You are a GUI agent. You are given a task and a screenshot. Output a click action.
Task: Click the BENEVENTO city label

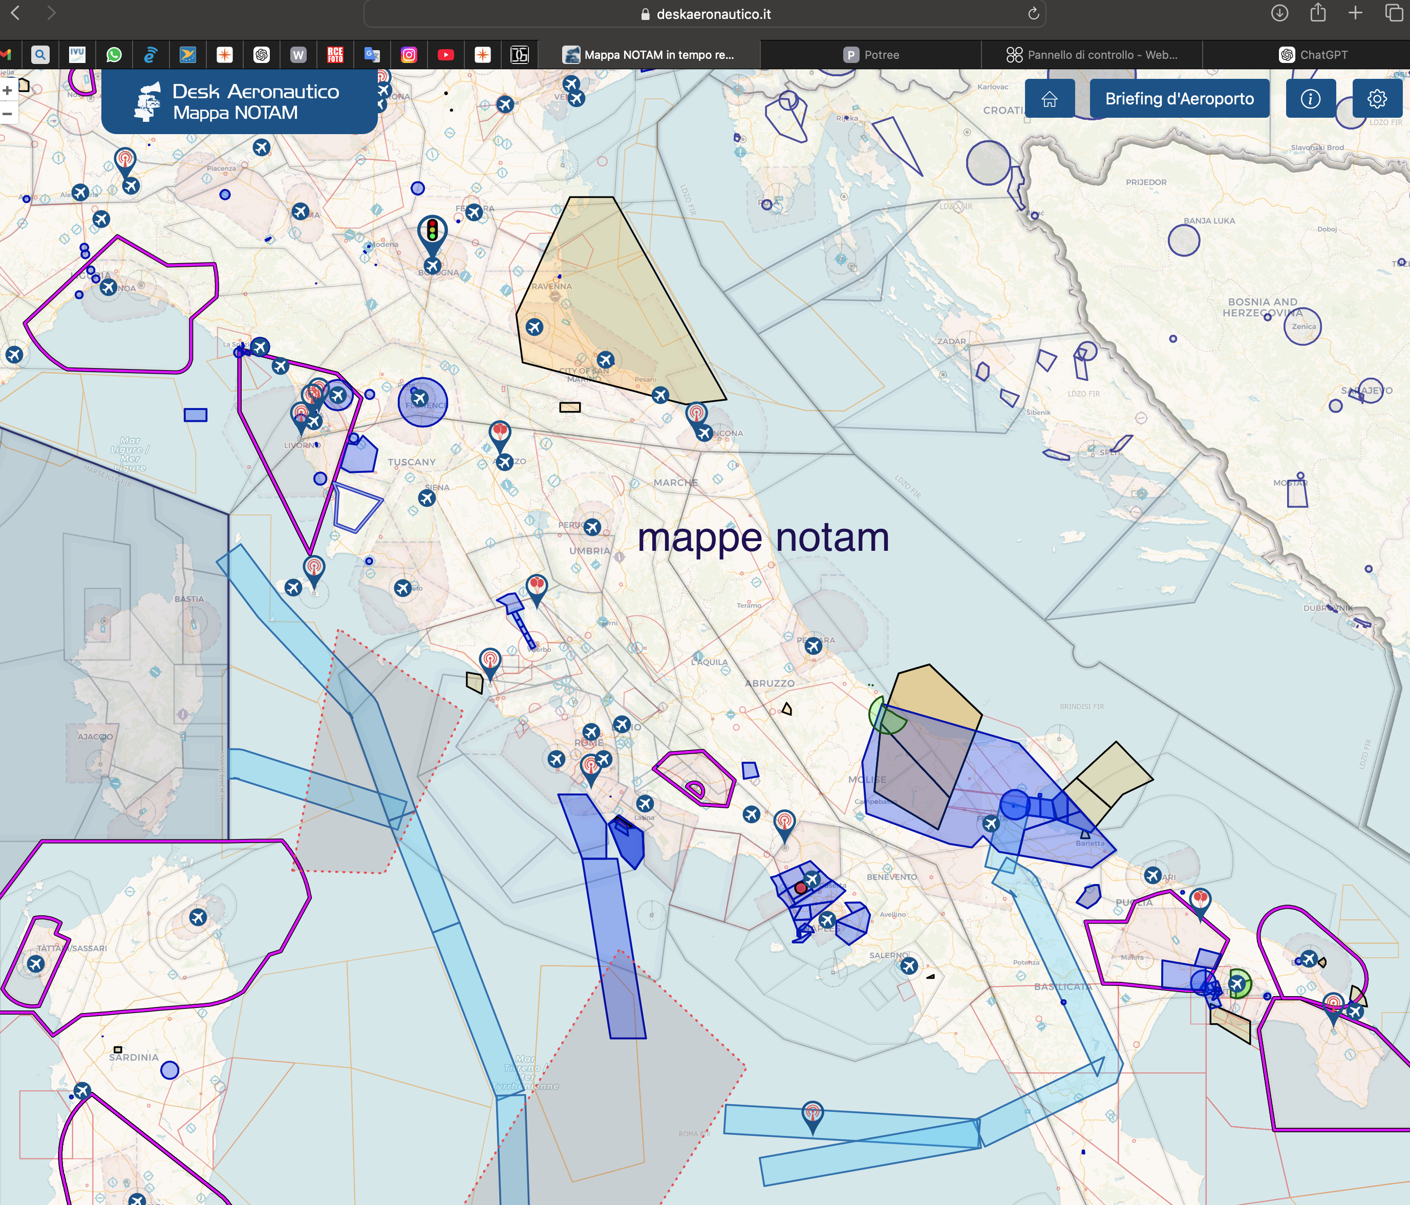(x=891, y=877)
